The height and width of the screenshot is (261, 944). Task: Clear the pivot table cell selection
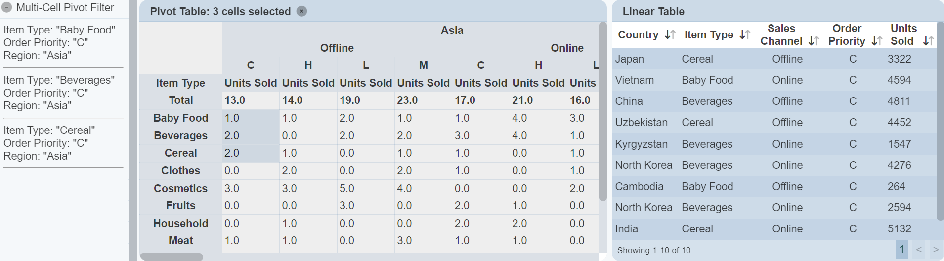click(x=301, y=11)
